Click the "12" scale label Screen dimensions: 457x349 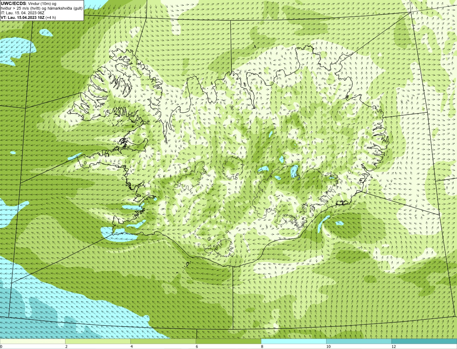click(x=393, y=347)
